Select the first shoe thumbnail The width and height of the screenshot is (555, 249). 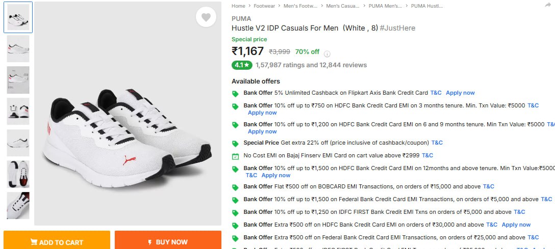click(x=18, y=17)
